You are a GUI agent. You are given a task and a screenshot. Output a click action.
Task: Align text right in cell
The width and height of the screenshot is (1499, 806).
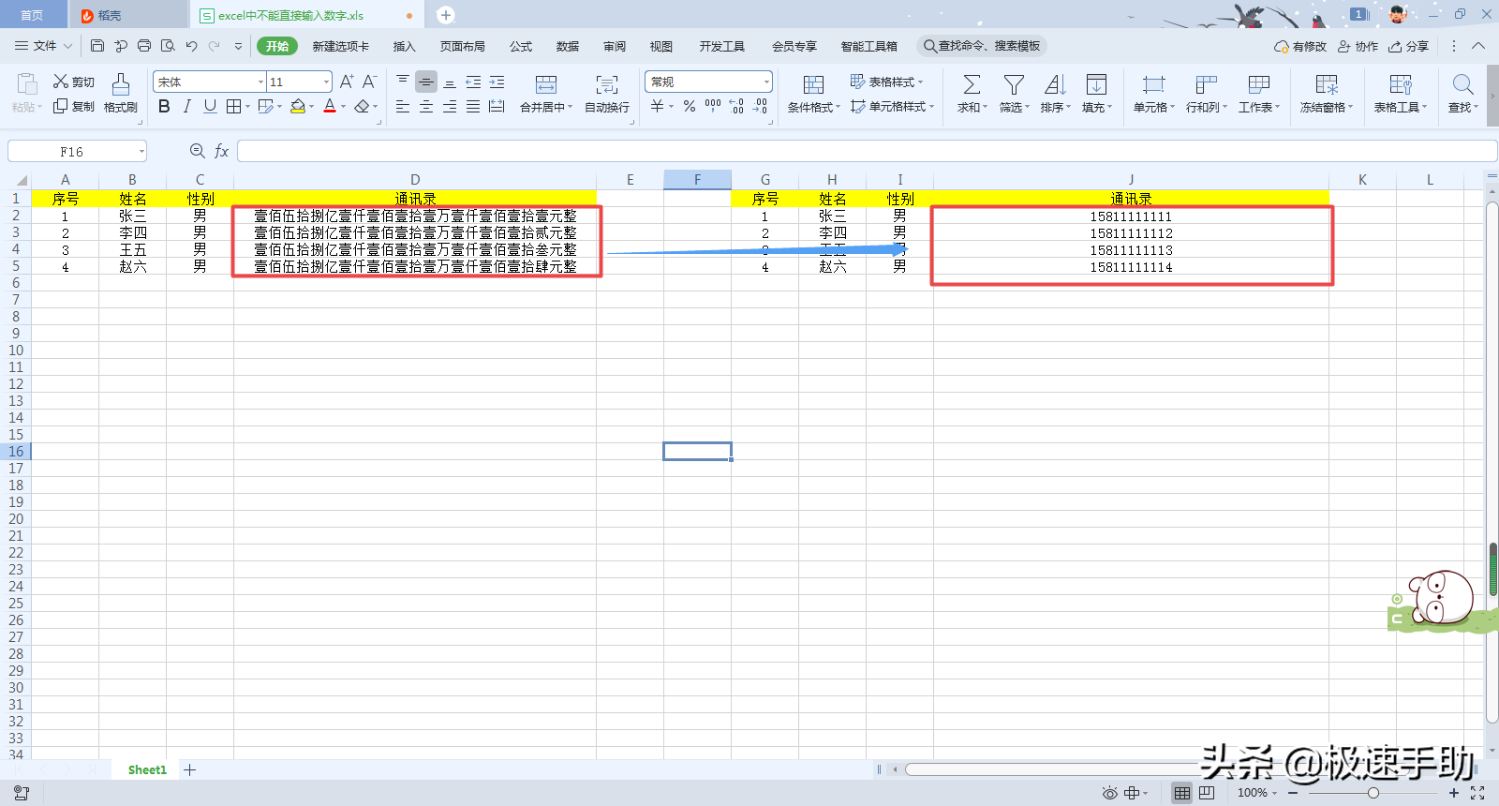click(450, 107)
